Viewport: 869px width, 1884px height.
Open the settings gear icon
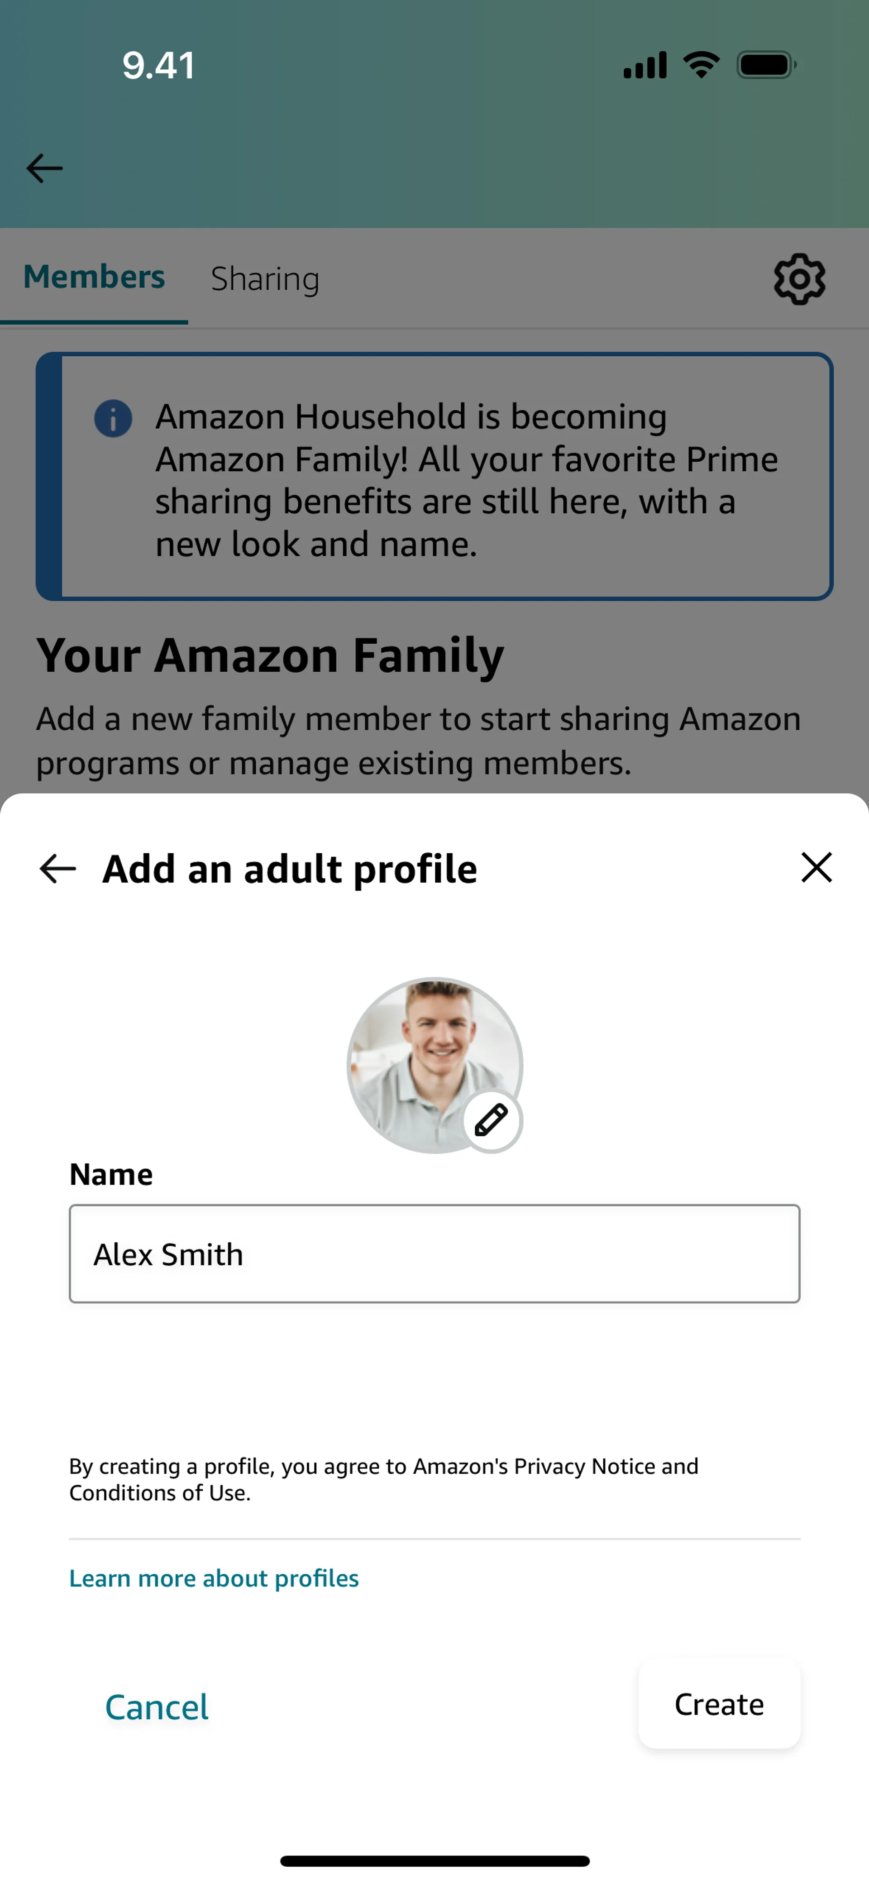coord(799,279)
